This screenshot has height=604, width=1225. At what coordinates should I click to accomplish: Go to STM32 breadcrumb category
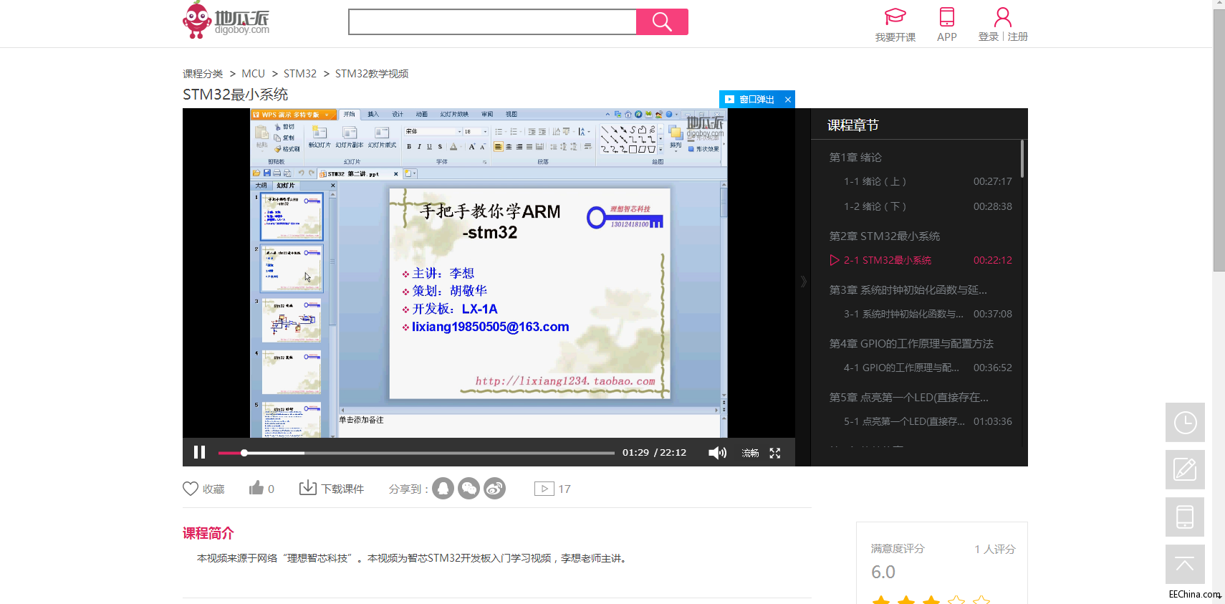[x=299, y=74]
